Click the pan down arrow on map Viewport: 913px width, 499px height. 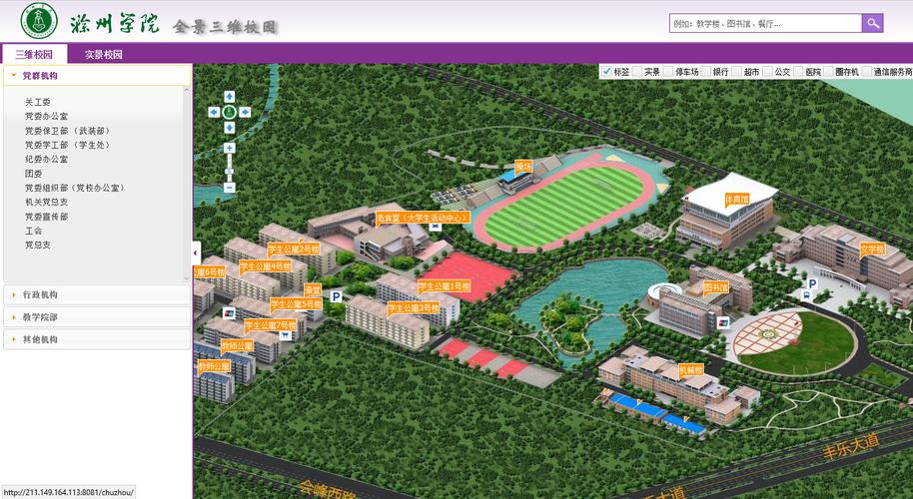[230, 128]
